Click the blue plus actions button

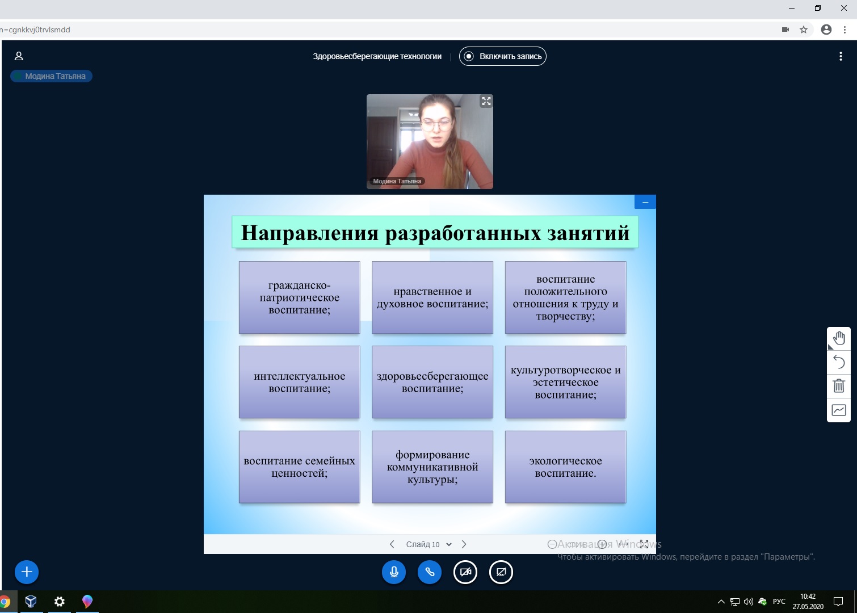point(27,572)
